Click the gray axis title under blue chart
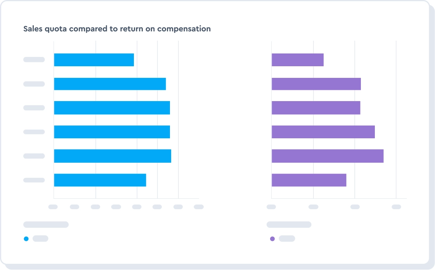Viewport: 435px width, 270px height. coord(46,225)
